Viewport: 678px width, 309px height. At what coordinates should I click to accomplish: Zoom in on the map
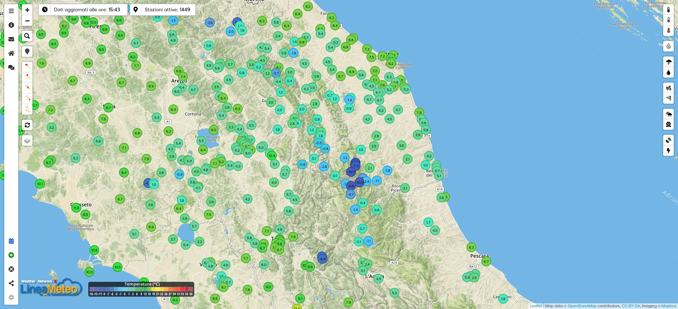pyautogui.click(x=27, y=10)
